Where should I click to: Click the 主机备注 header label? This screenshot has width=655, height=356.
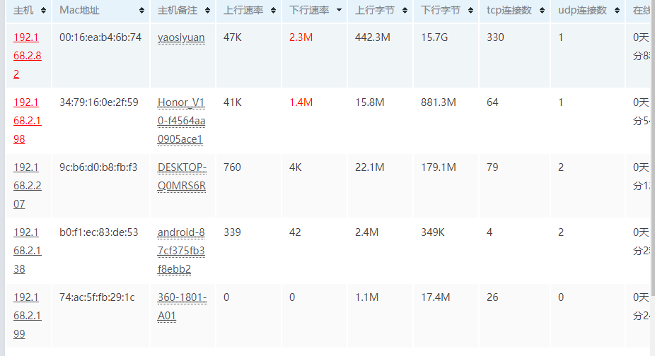tap(178, 11)
